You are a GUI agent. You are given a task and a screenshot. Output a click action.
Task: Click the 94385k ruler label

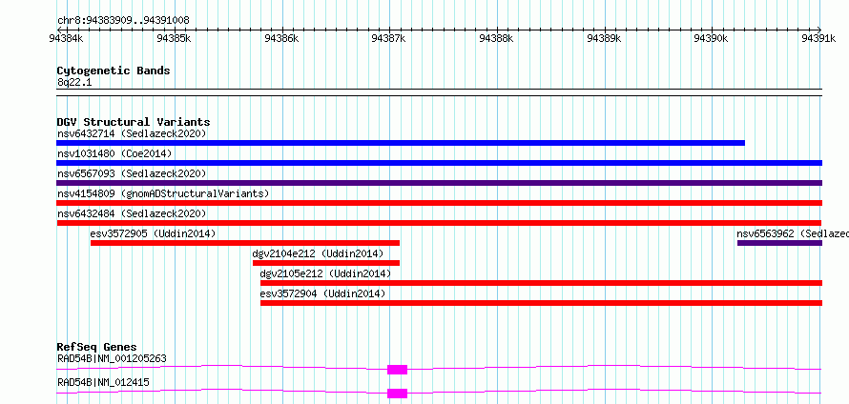[x=174, y=38]
